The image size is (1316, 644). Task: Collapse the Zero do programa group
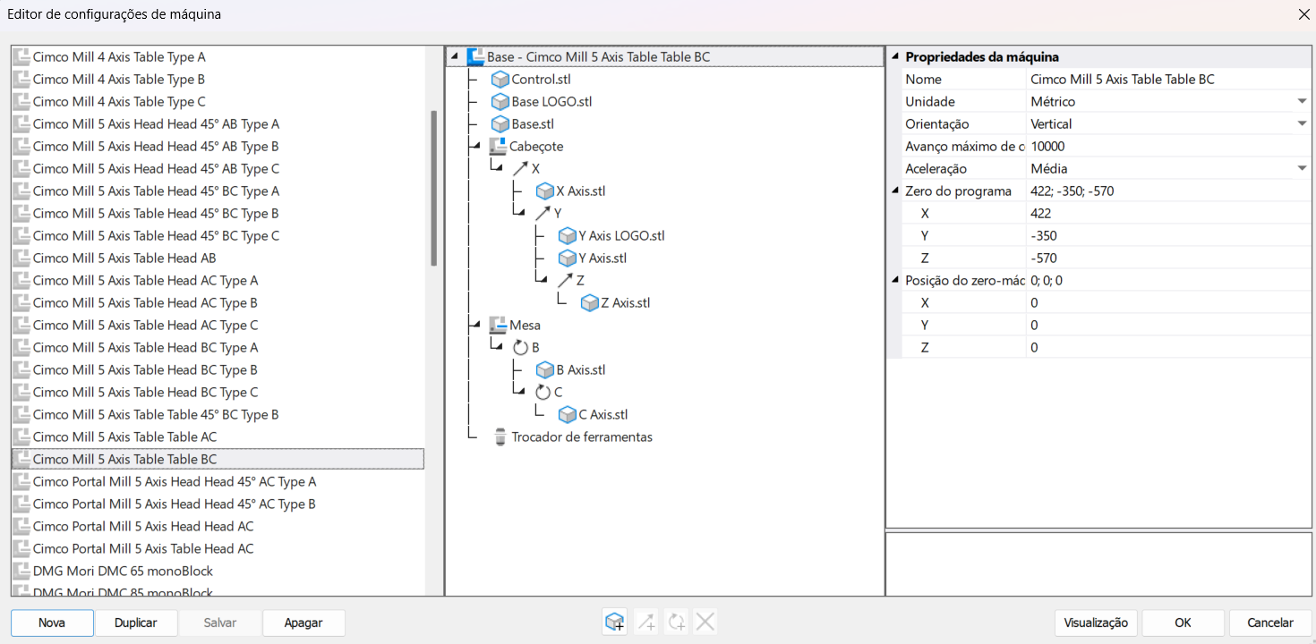[x=895, y=191]
